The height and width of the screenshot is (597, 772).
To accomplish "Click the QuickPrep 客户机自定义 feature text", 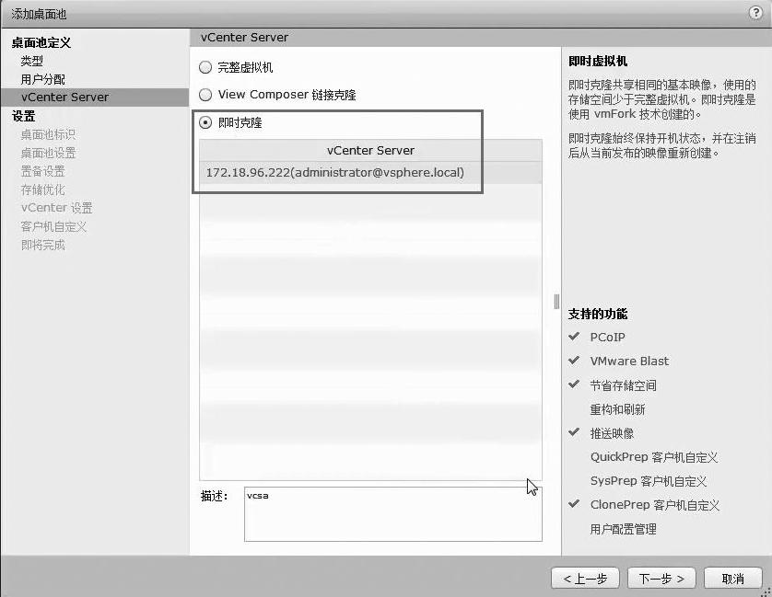I will point(654,457).
